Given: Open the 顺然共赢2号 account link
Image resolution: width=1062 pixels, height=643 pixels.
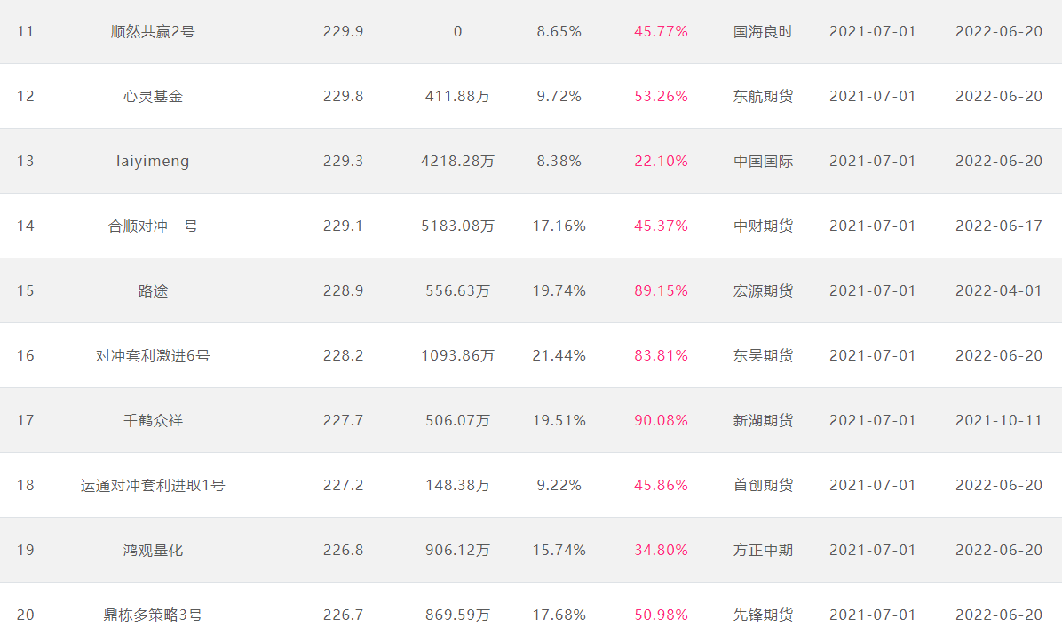Looking at the screenshot, I should click(x=153, y=32).
